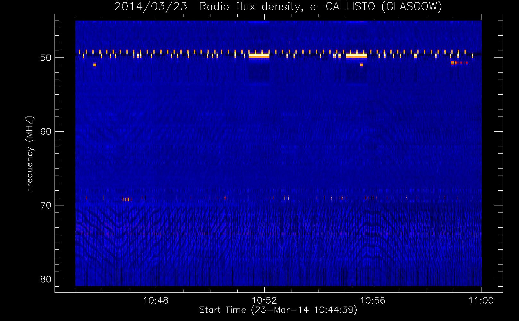Click the 10:52 time tick label
This screenshot has height=321, width=519.
pyautogui.click(x=264, y=301)
